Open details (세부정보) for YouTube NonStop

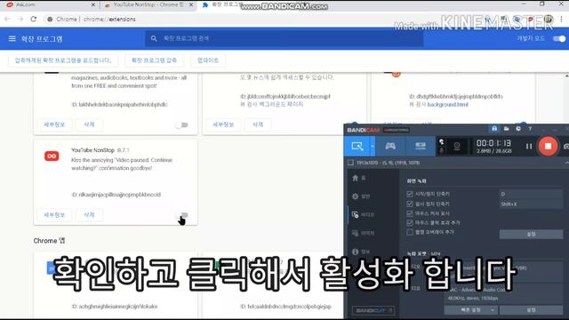(x=54, y=215)
